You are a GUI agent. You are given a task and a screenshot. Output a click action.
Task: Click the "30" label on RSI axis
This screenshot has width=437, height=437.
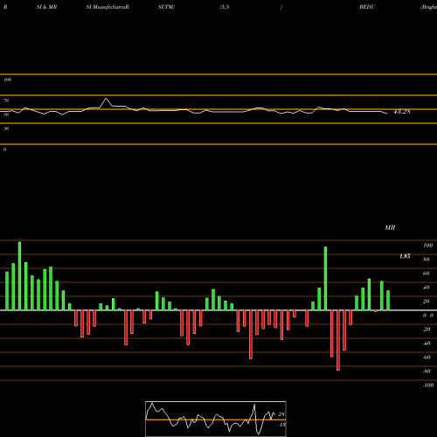coord(6,128)
